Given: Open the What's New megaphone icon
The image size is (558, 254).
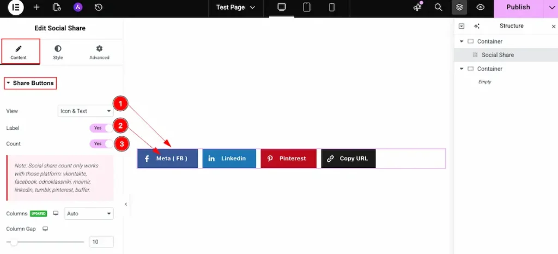Looking at the screenshot, I should pos(417,8).
